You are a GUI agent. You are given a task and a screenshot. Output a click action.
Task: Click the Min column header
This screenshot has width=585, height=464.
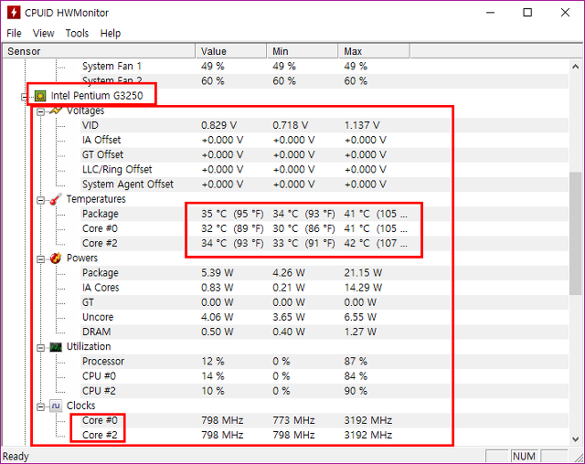[x=303, y=51]
